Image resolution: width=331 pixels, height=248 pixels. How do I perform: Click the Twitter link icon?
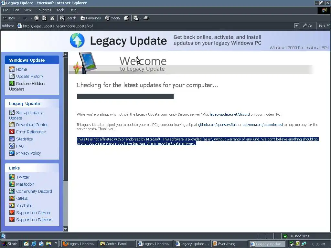[x=12, y=177]
